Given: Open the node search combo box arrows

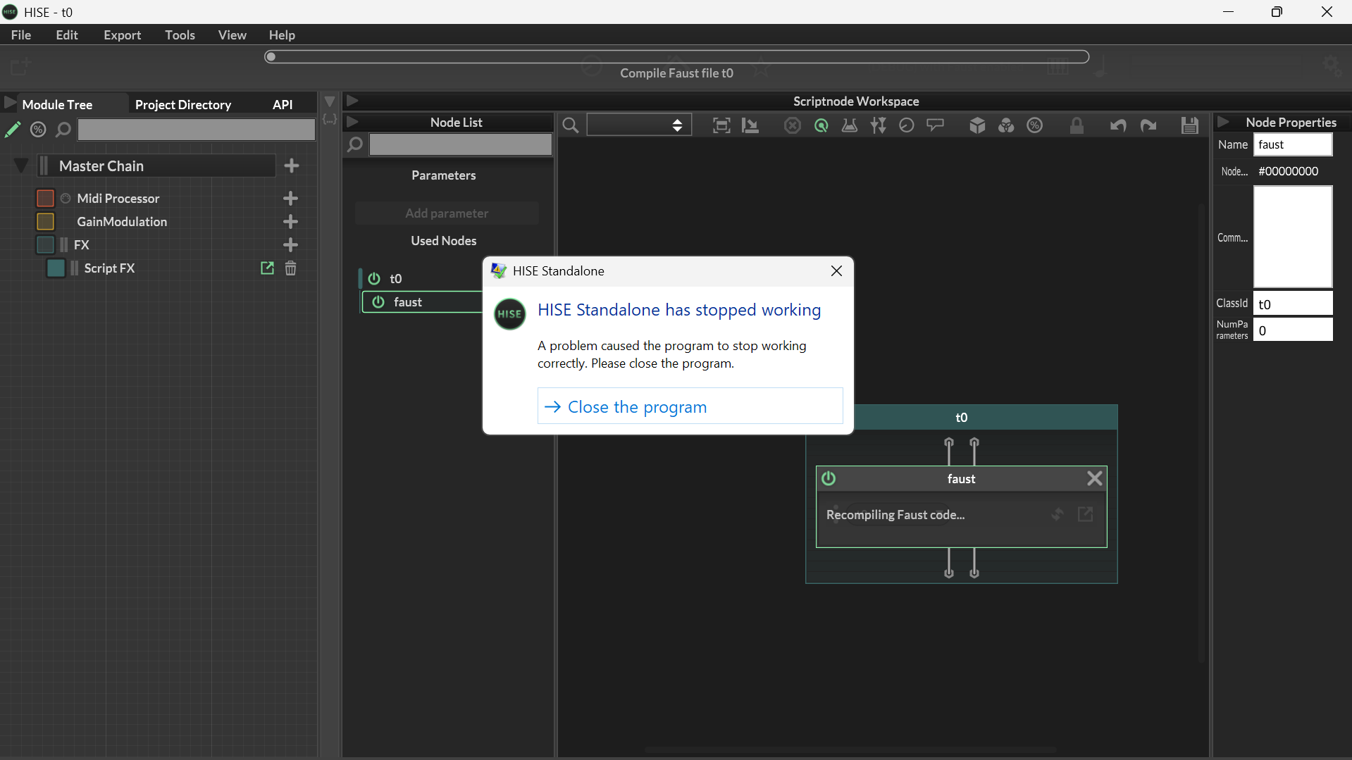Looking at the screenshot, I should point(677,126).
